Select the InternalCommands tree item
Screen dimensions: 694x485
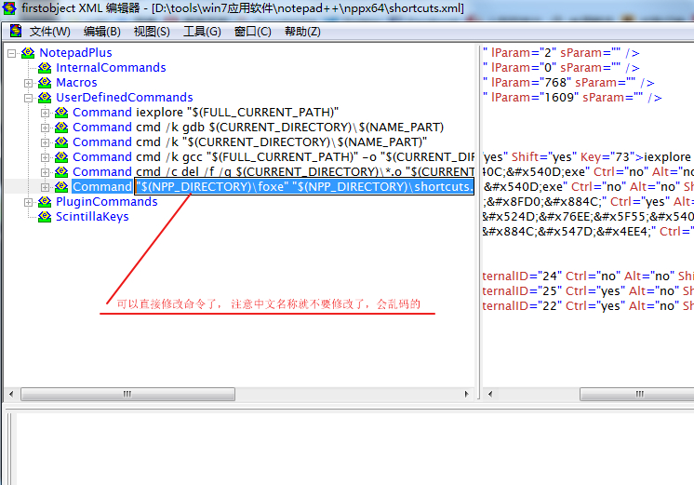pos(111,68)
